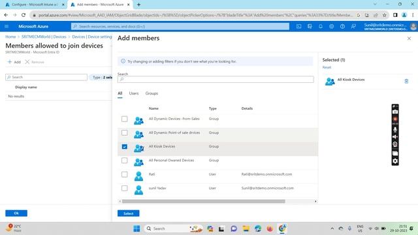
Task: Open a new browser tab
Action: point(138,5)
